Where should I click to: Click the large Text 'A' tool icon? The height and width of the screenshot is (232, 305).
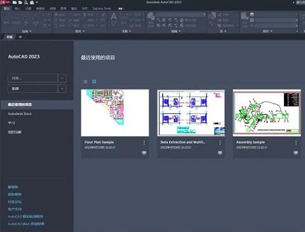114,17
